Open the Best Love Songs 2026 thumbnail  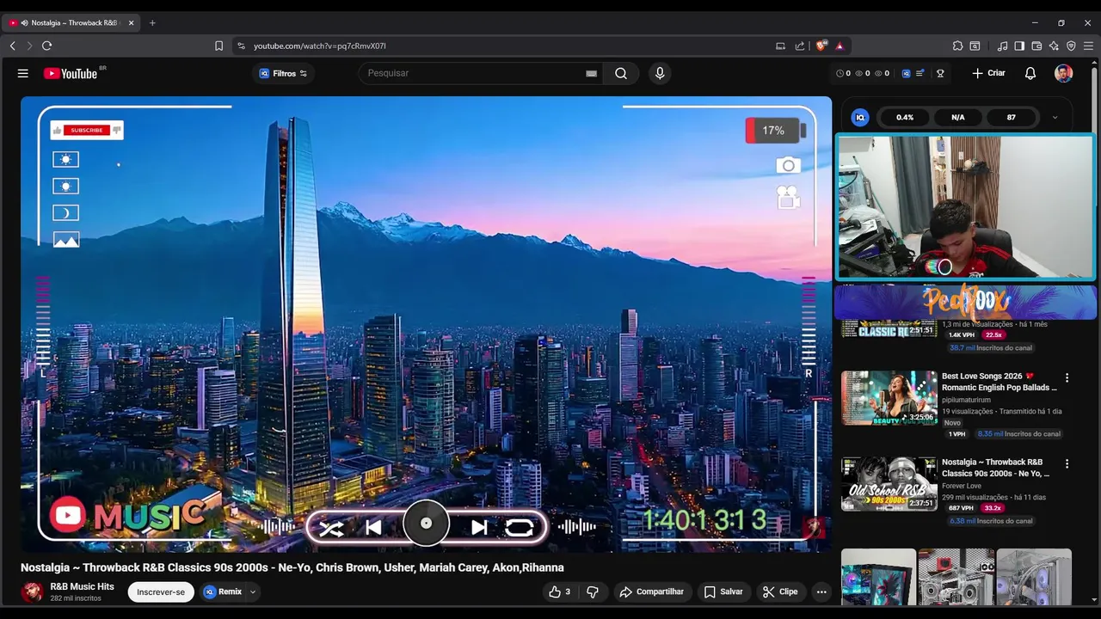click(x=889, y=398)
